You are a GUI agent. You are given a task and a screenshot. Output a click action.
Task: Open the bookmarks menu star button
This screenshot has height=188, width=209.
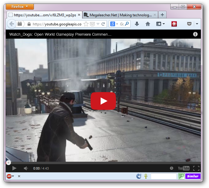160,24
